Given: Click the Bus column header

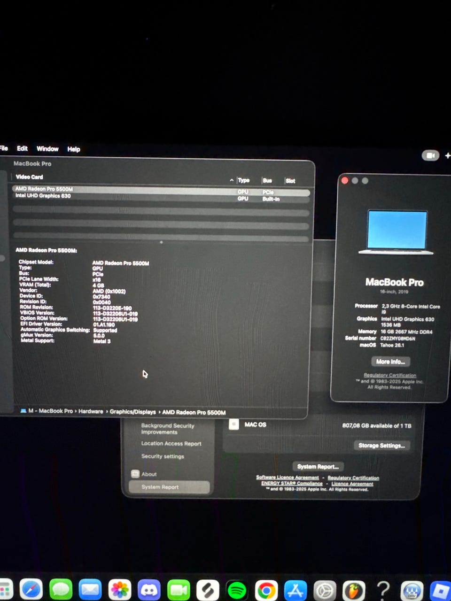Looking at the screenshot, I should 267,181.
